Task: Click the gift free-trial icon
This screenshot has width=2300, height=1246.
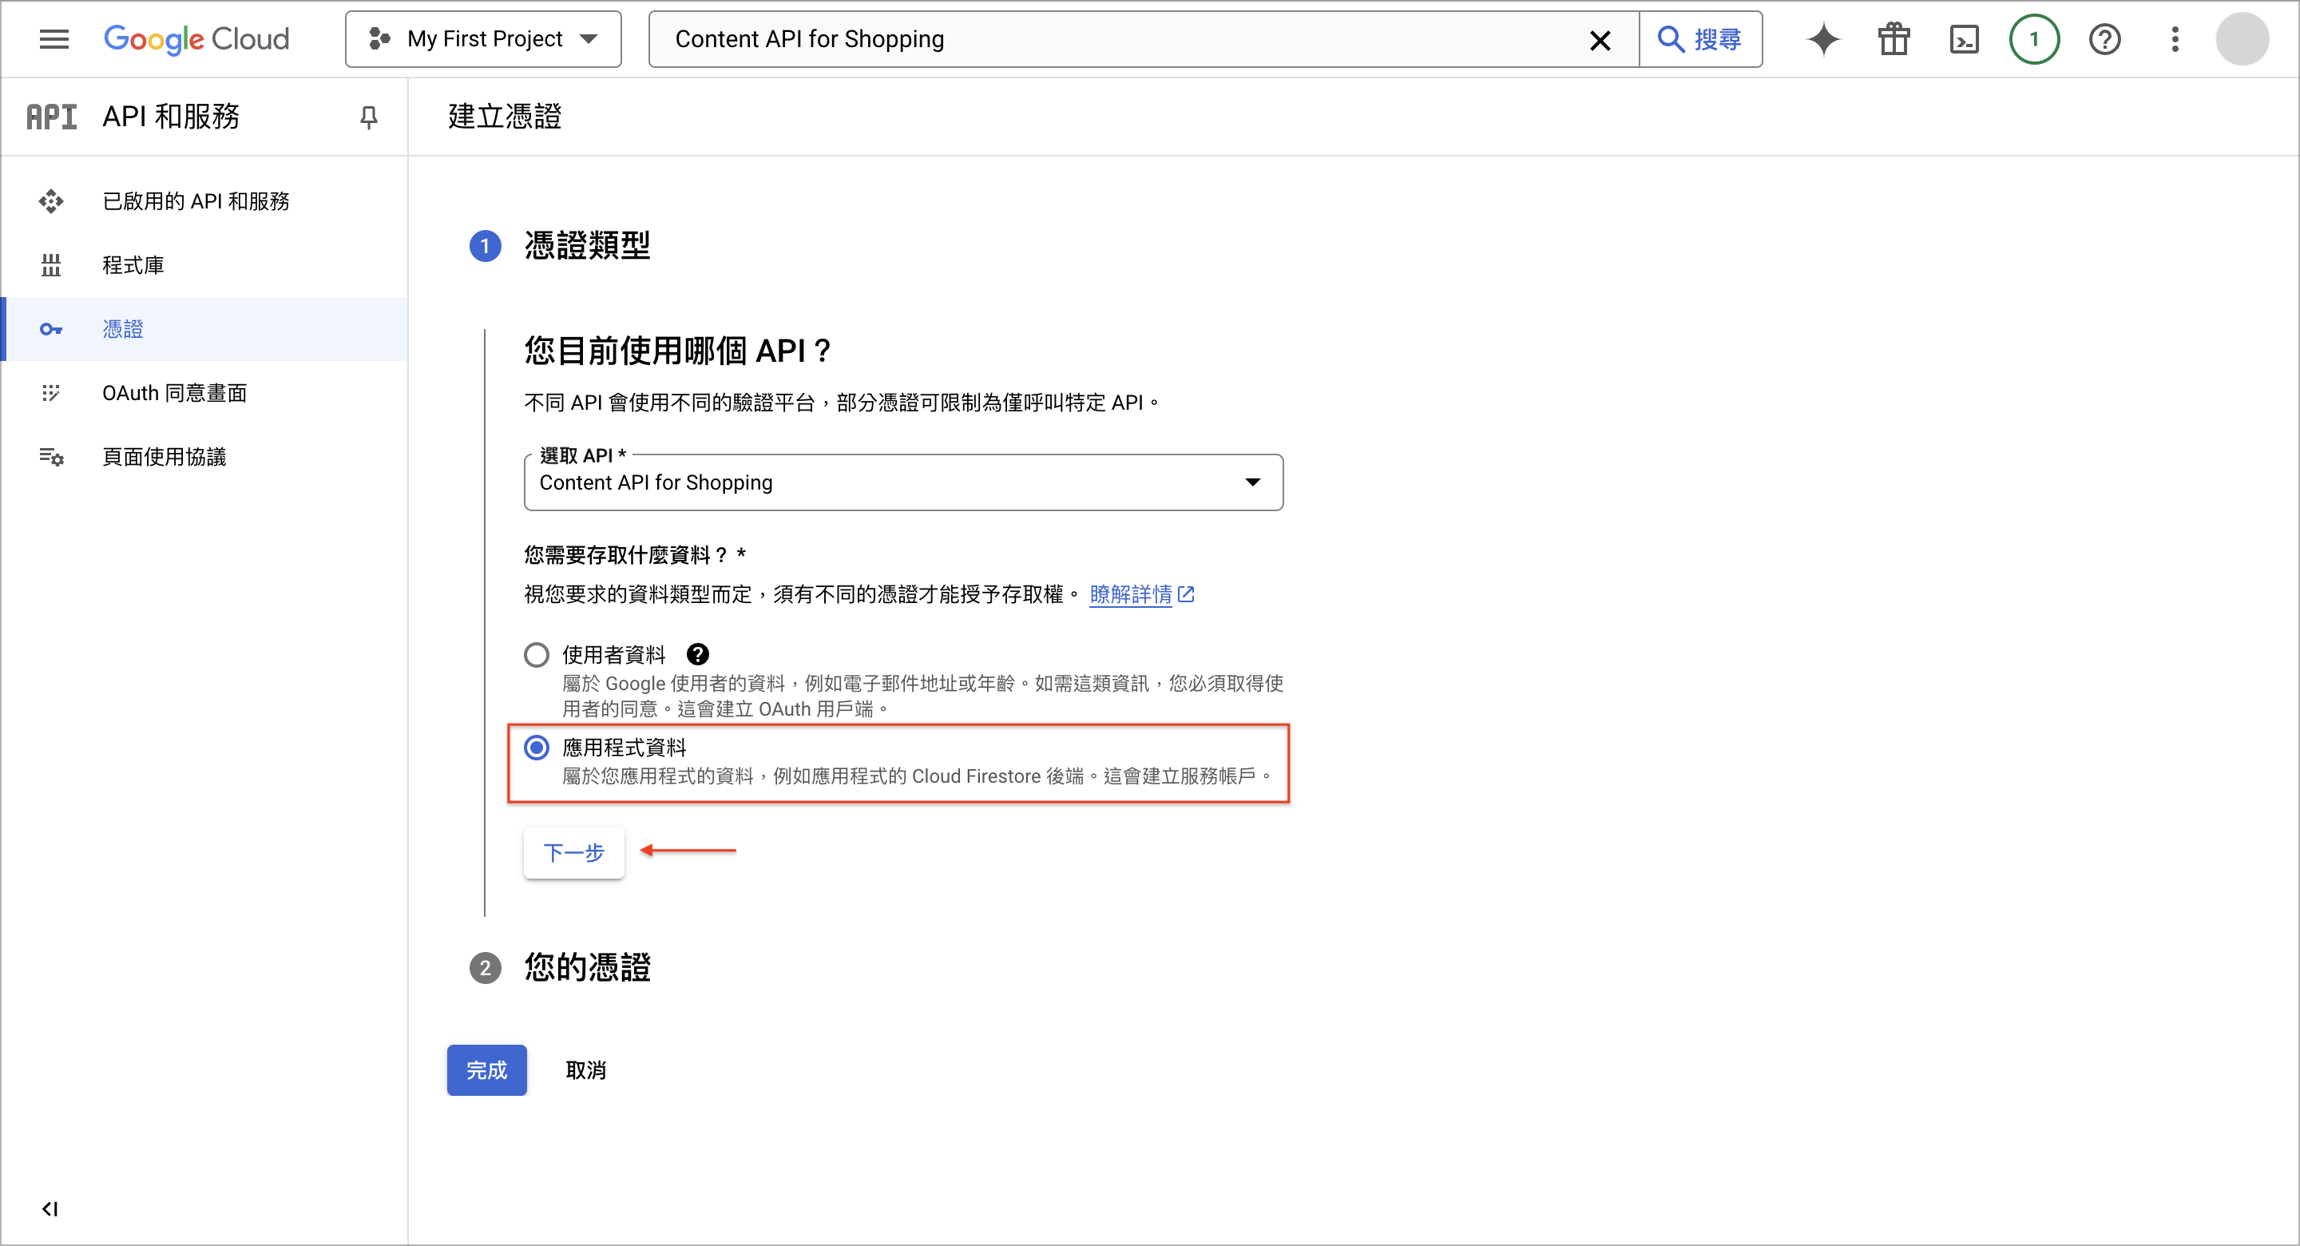Action: tap(1894, 39)
